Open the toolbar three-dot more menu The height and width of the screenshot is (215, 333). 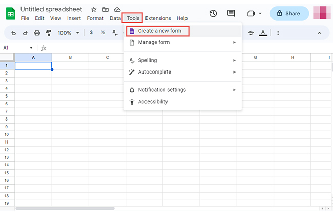coord(278,33)
